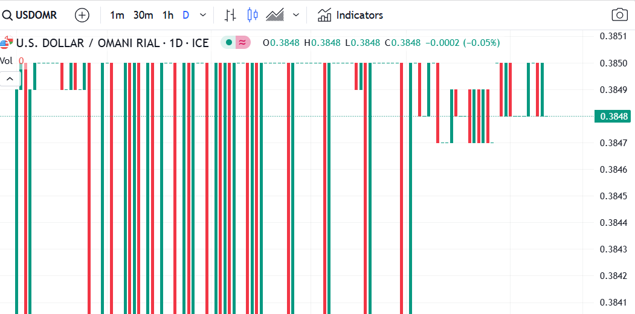Open the chart style dropdown arrow
The image size is (635, 314).
click(296, 15)
